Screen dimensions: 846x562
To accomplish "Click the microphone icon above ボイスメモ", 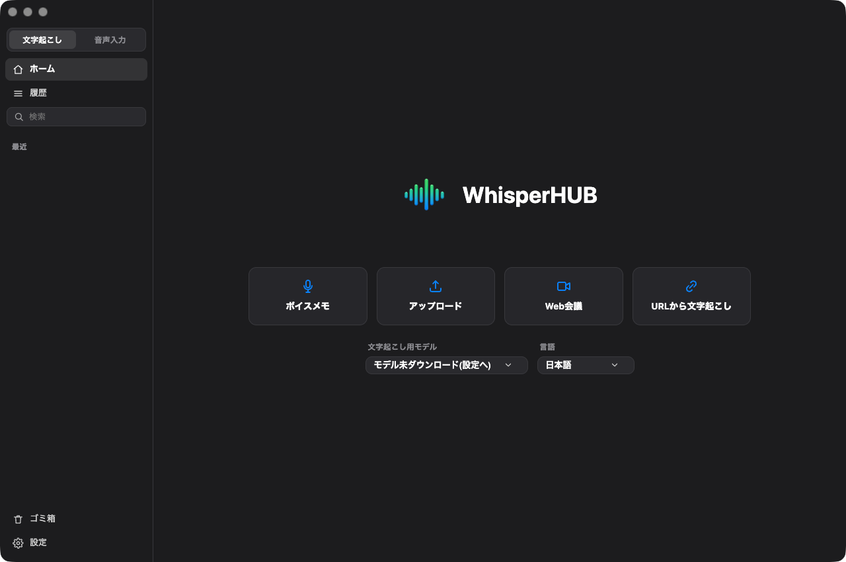I will click(308, 286).
